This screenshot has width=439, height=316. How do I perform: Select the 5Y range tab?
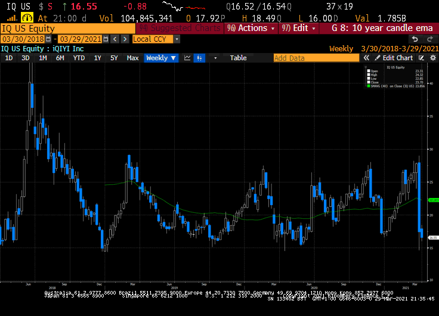click(114, 58)
